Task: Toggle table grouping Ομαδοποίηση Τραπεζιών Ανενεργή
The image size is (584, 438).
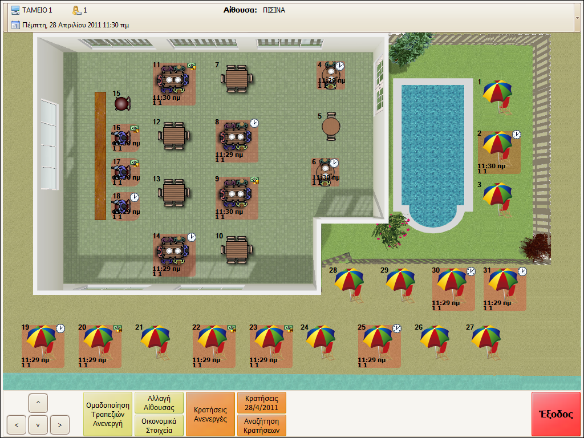Action: pyautogui.click(x=108, y=414)
